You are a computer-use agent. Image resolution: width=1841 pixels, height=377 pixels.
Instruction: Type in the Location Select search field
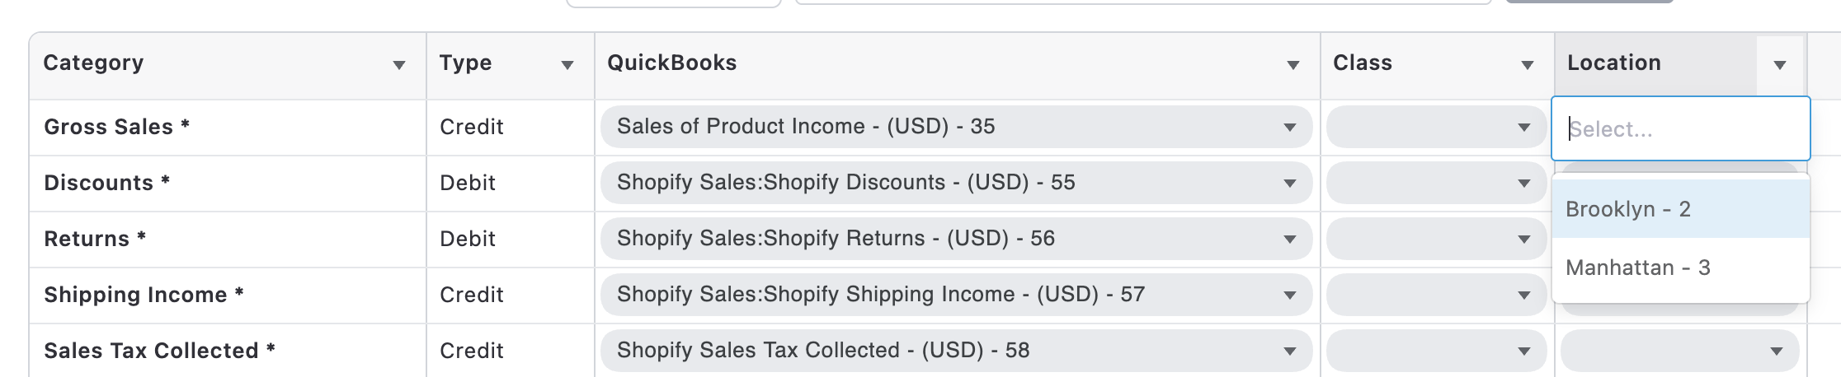(x=1679, y=129)
